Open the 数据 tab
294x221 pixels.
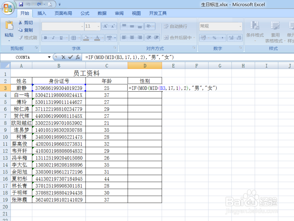pyautogui.click(x=102, y=13)
